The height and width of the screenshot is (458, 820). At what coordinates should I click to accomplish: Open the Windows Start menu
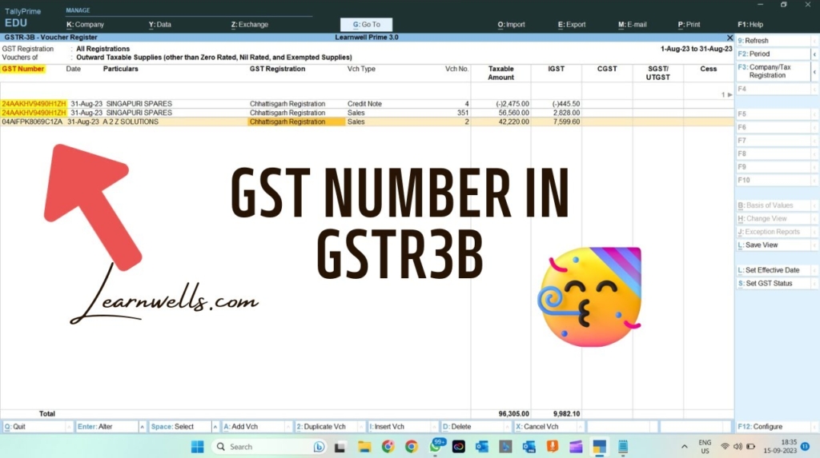tap(197, 447)
